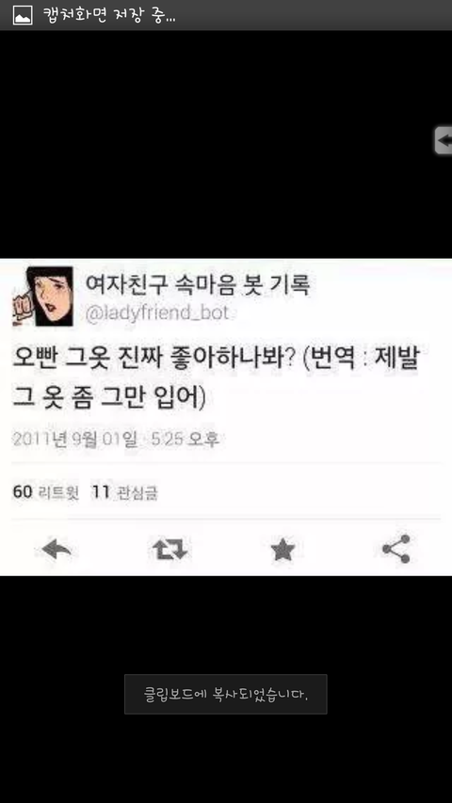Tap the tweet line 그 옷 좀 그만 입어)
This screenshot has height=803, width=452.
click(x=109, y=399)
